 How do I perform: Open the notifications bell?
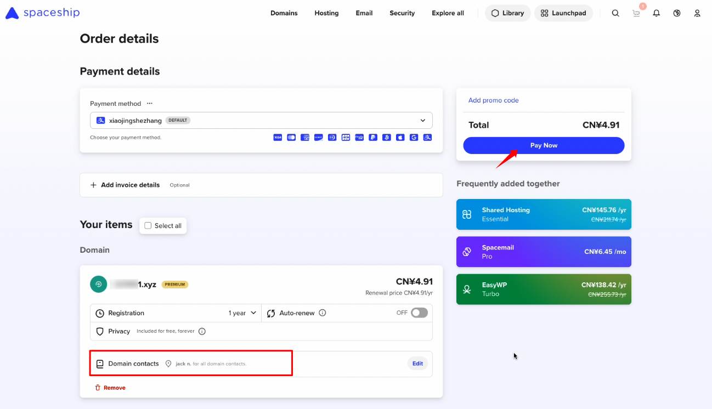pyautogui.click(x=657, y=13)
